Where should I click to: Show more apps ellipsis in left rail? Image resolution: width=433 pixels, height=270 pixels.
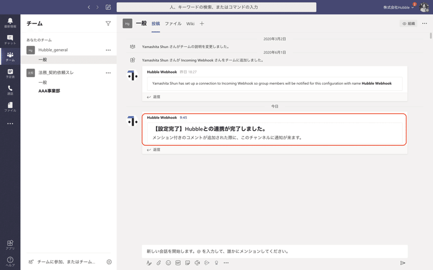coord(10,124)
